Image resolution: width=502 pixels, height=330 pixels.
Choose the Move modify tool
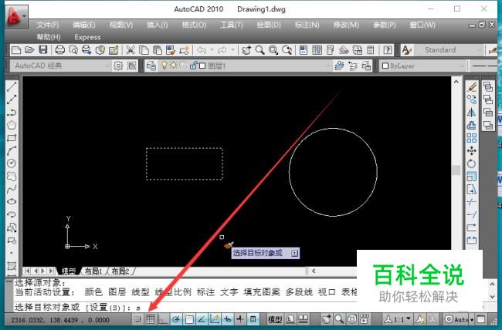click(472, 150)
